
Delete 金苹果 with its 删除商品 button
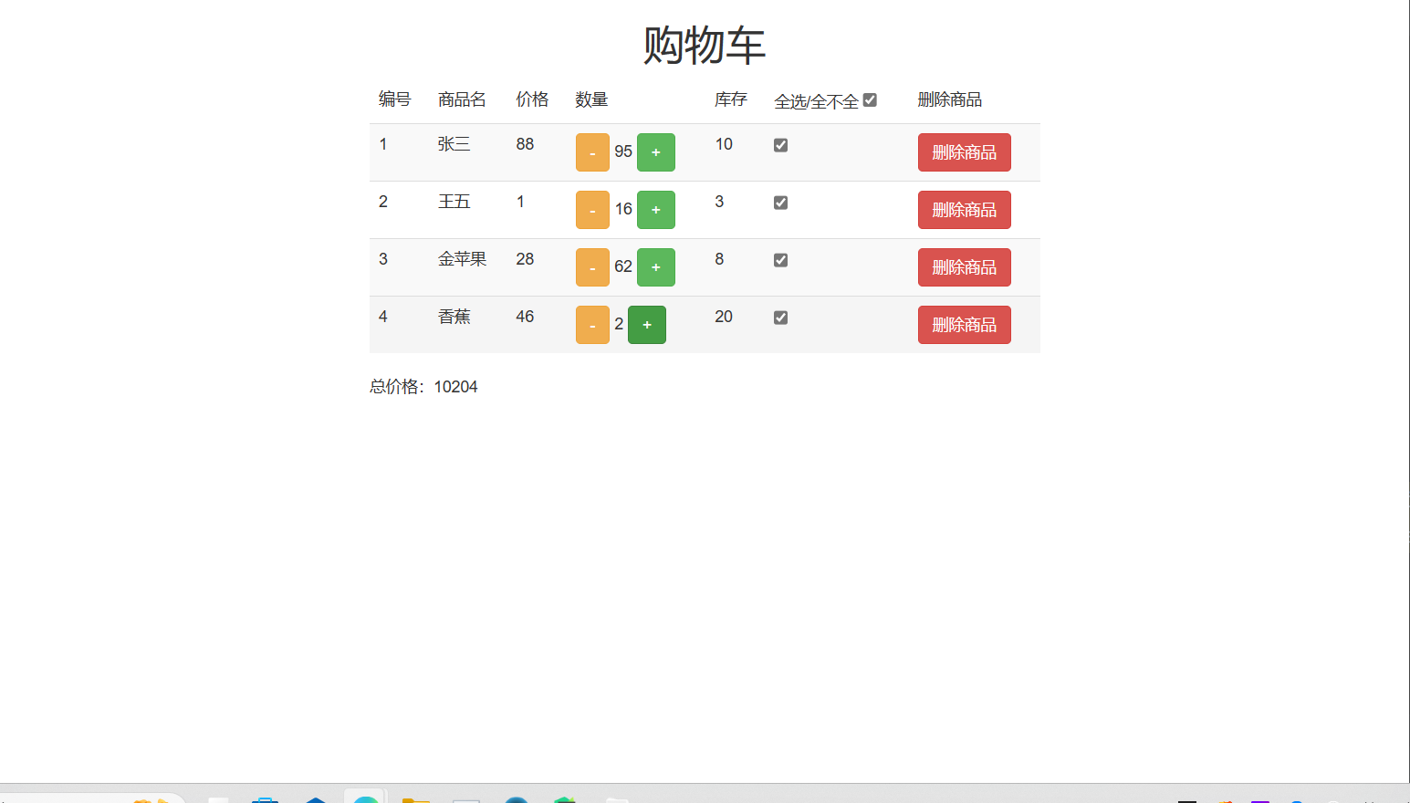pyautogui.click(x=965, y=267)
